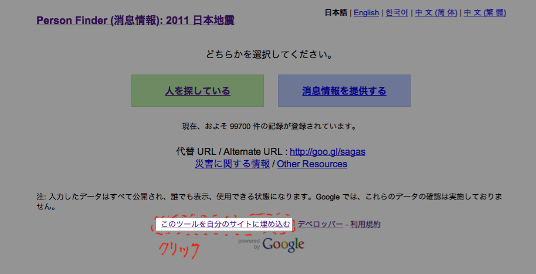
Task: Click the どちらかを選択してください heading text
Action: [x=269, y=55]
